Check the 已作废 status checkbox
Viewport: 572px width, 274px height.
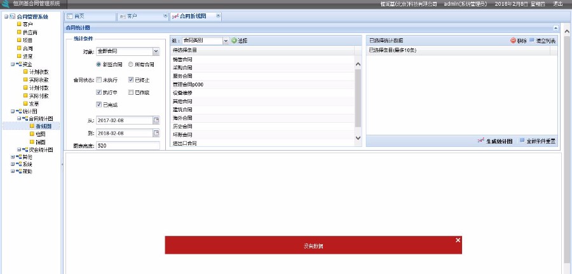(x=130, y=92)
